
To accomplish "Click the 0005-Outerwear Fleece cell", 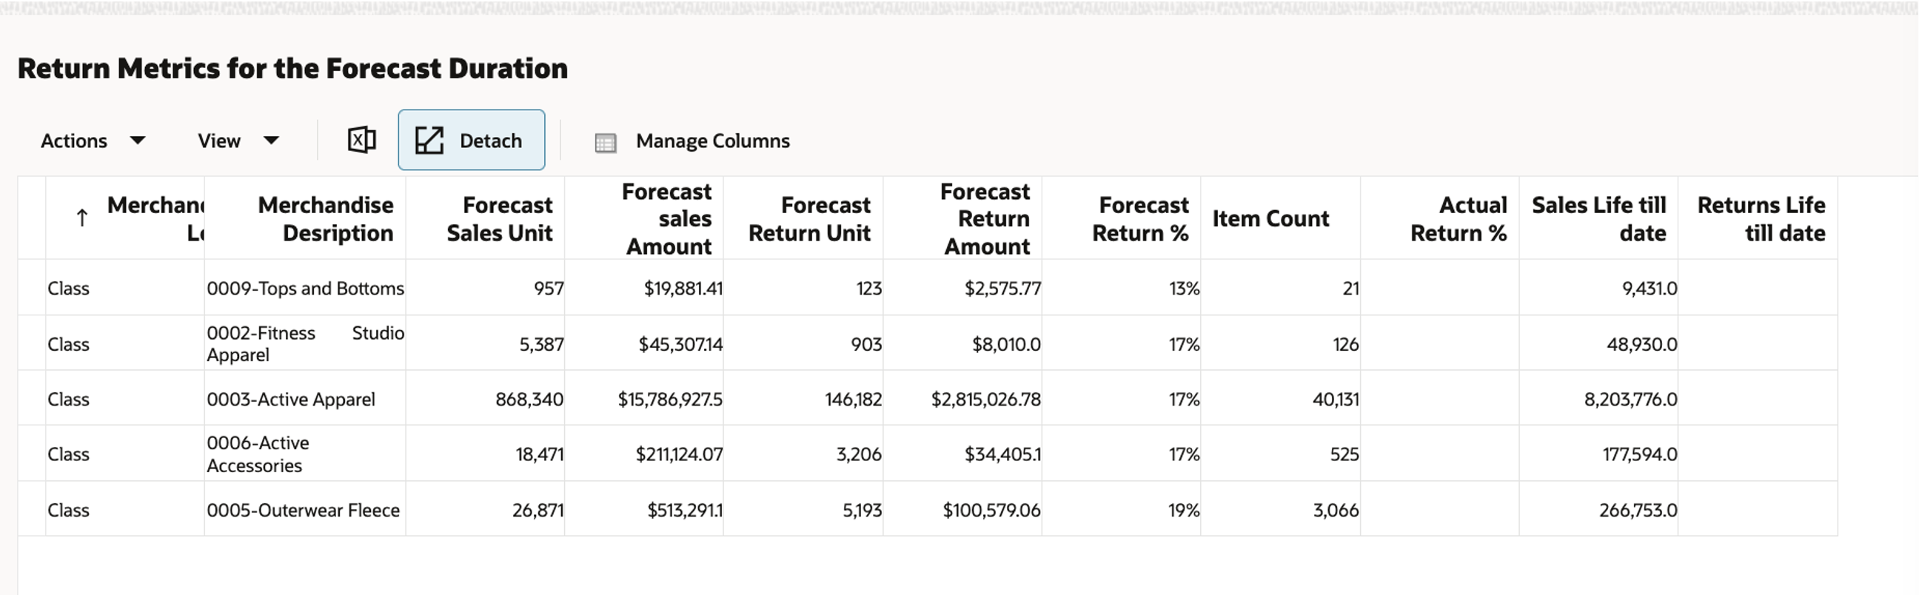I will (x=306, y=510).
